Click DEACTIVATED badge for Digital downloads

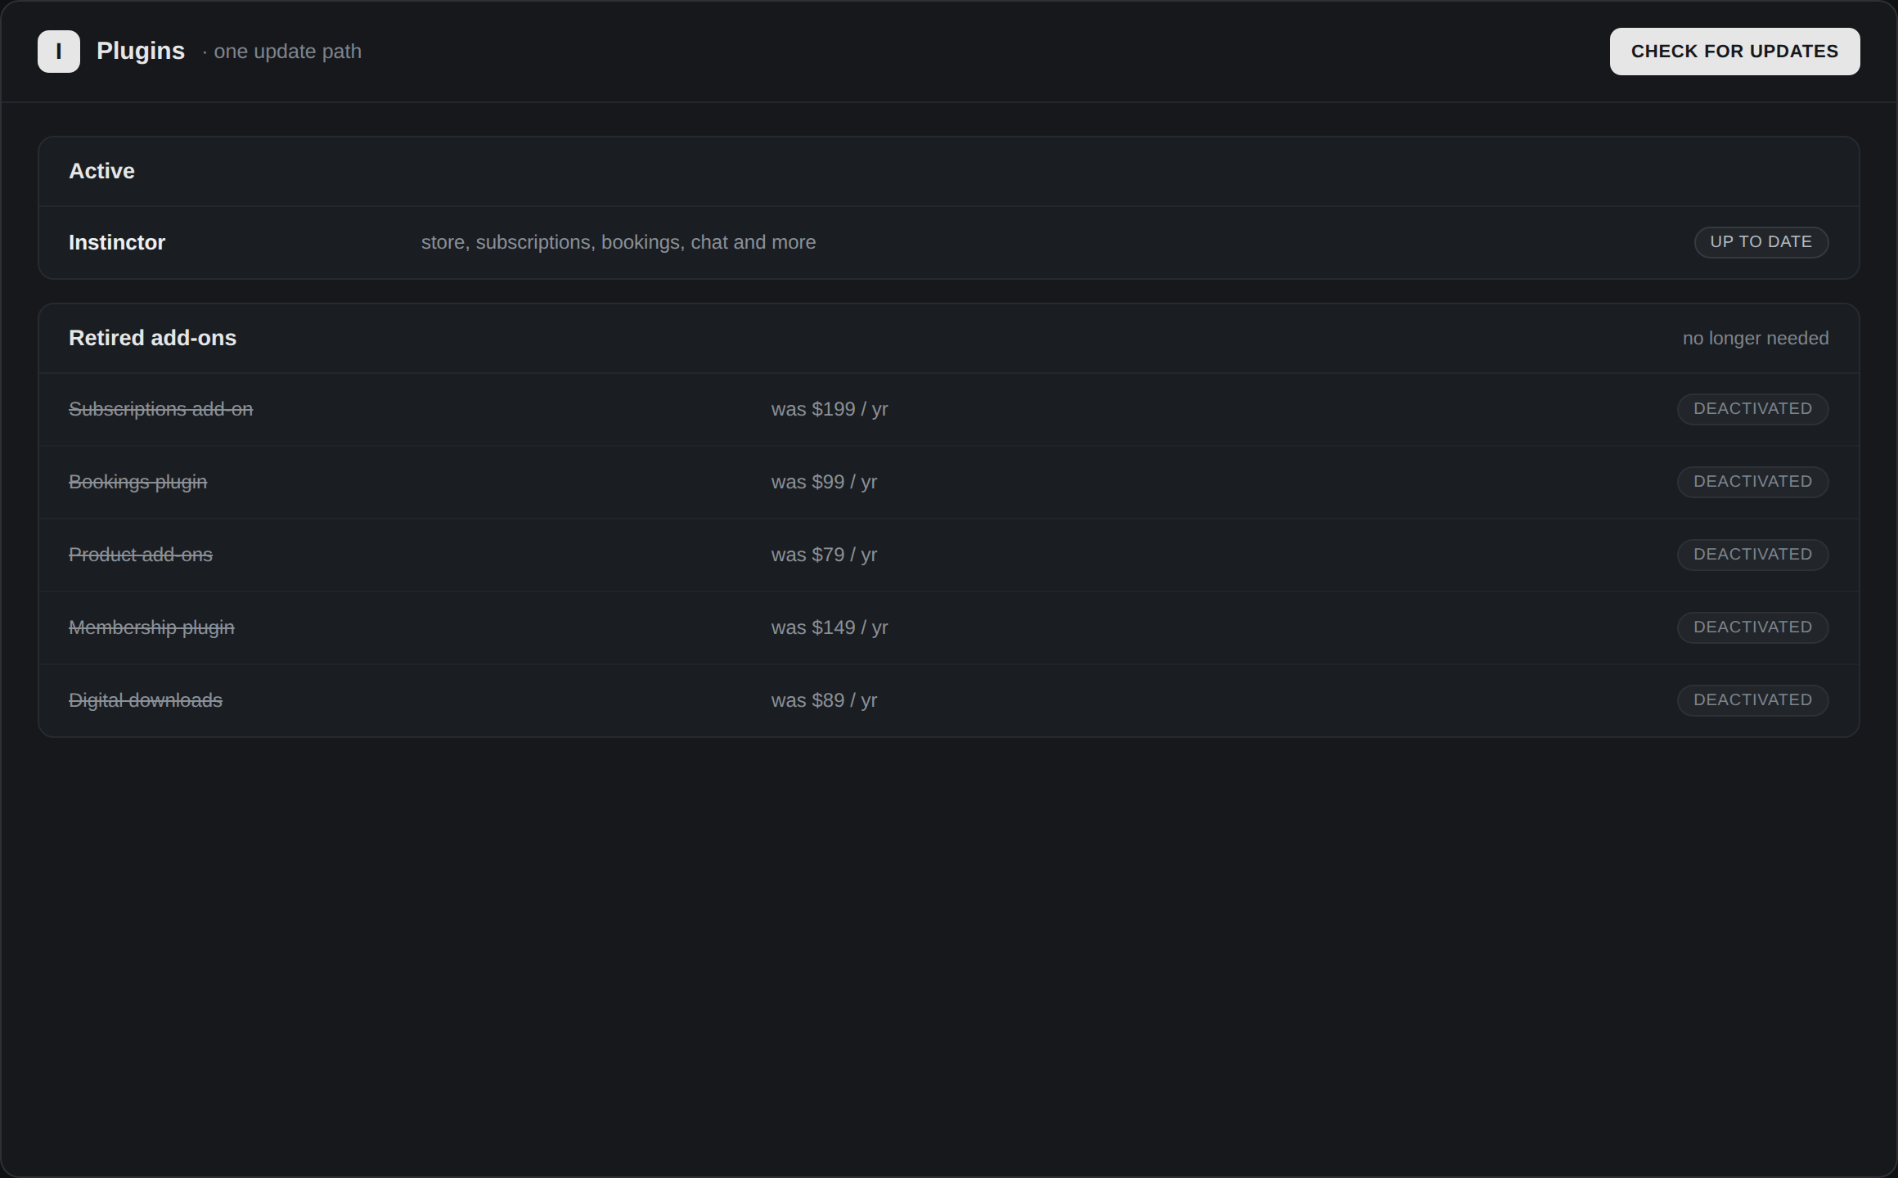(1752, 700)
